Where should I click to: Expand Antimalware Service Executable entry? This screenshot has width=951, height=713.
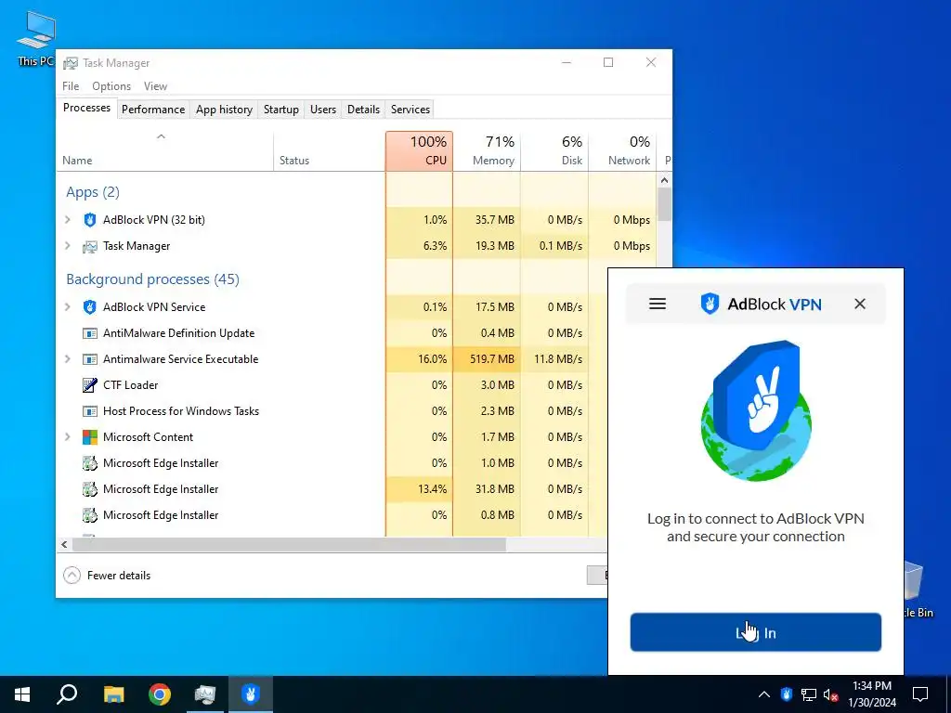tap(67, 359)
